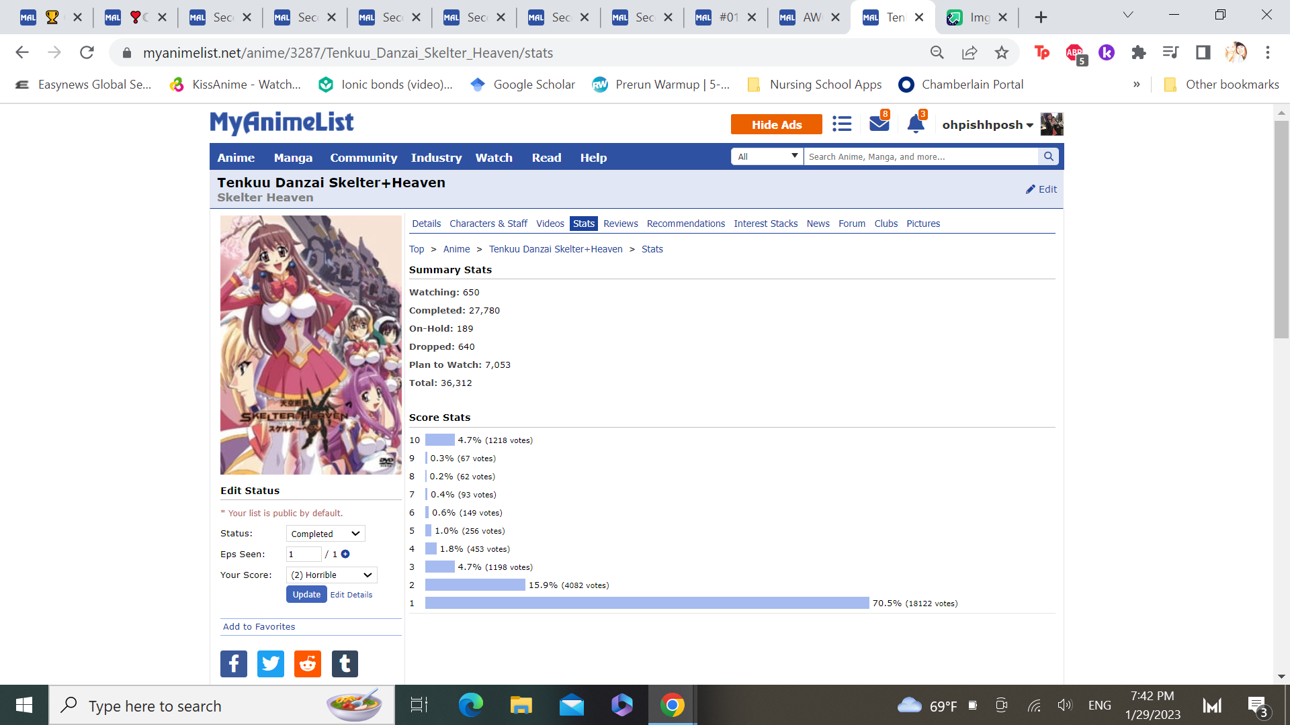Click the Update button
This screenshot has width=1290, height=725.
306,595
